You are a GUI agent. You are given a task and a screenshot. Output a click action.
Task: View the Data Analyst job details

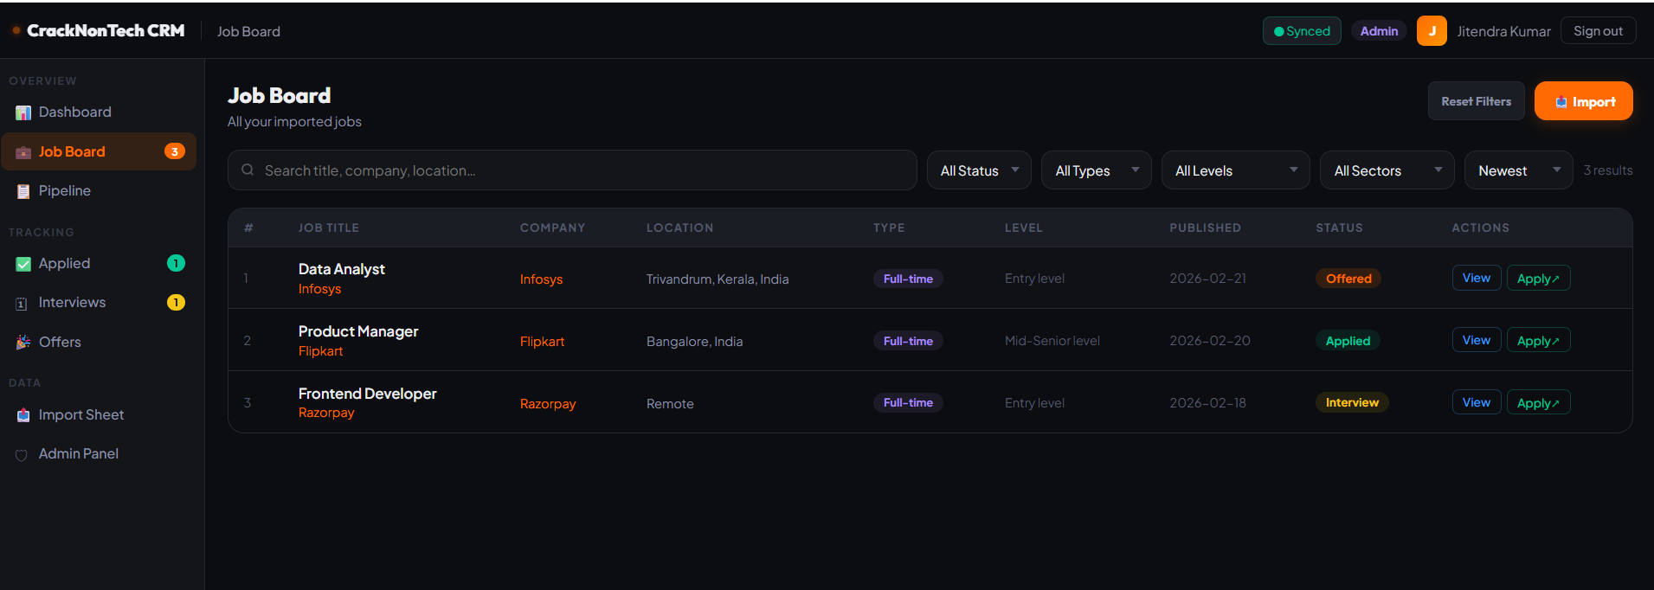1476,278
